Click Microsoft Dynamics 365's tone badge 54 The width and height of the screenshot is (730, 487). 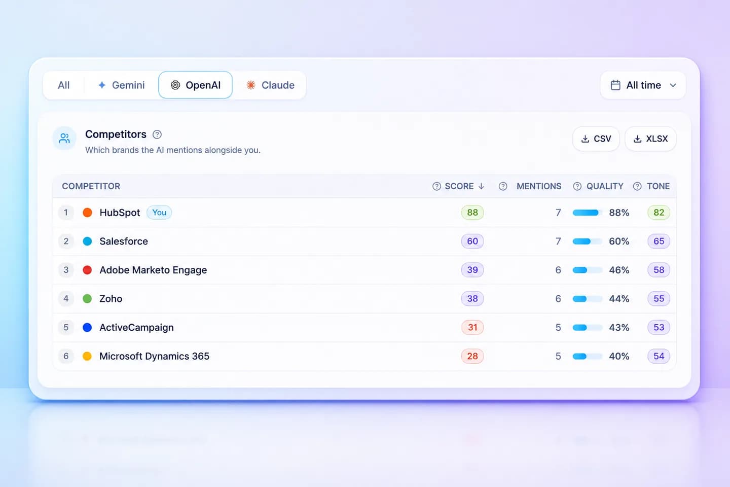[659, 356]
